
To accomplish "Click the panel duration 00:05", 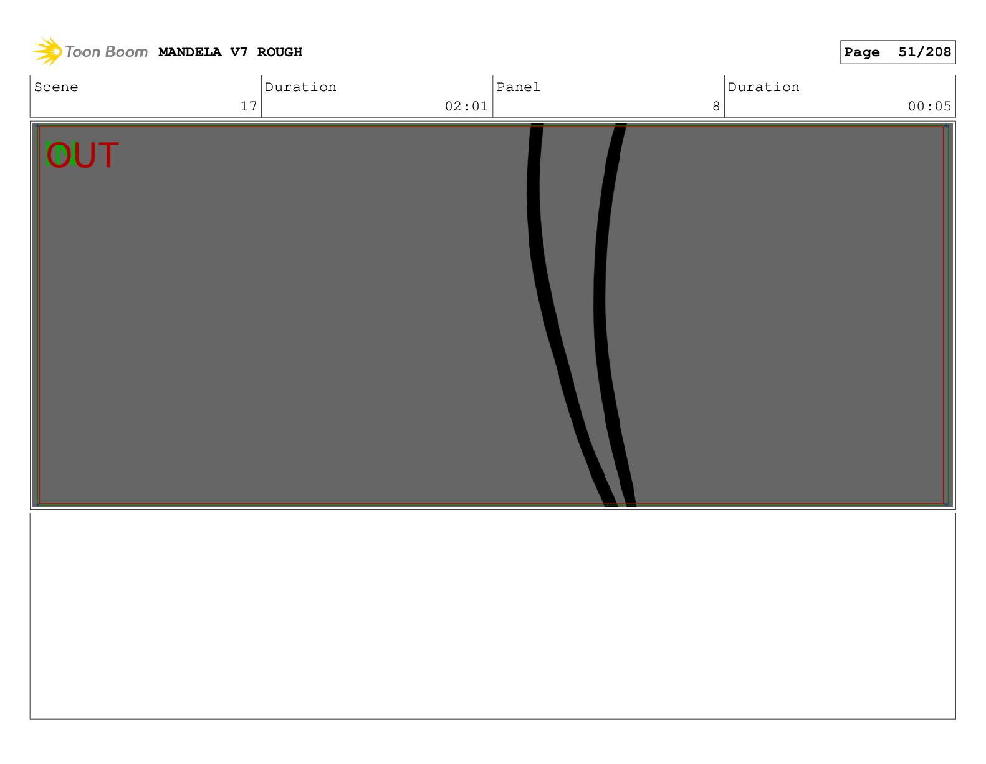I will pos(929,106).
